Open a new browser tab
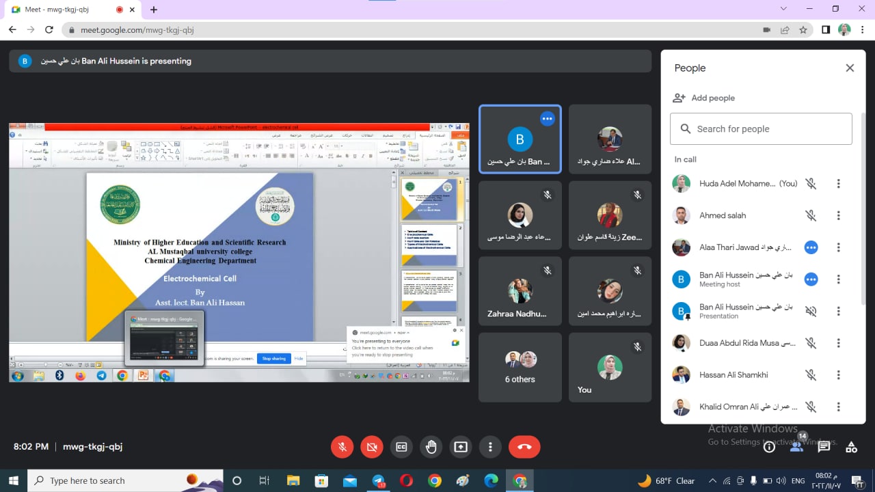The height and width of the screenshot is (492, 875). (154, 10)
